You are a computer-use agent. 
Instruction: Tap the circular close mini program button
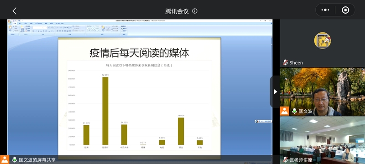(x=345, y=10)
